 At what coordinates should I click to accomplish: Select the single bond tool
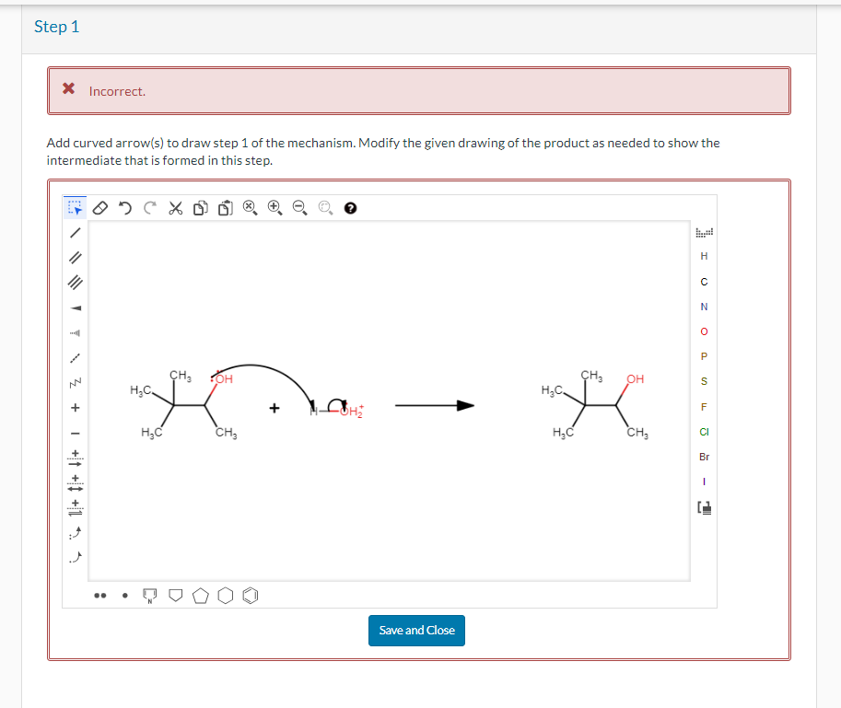[x=74, y=232]
